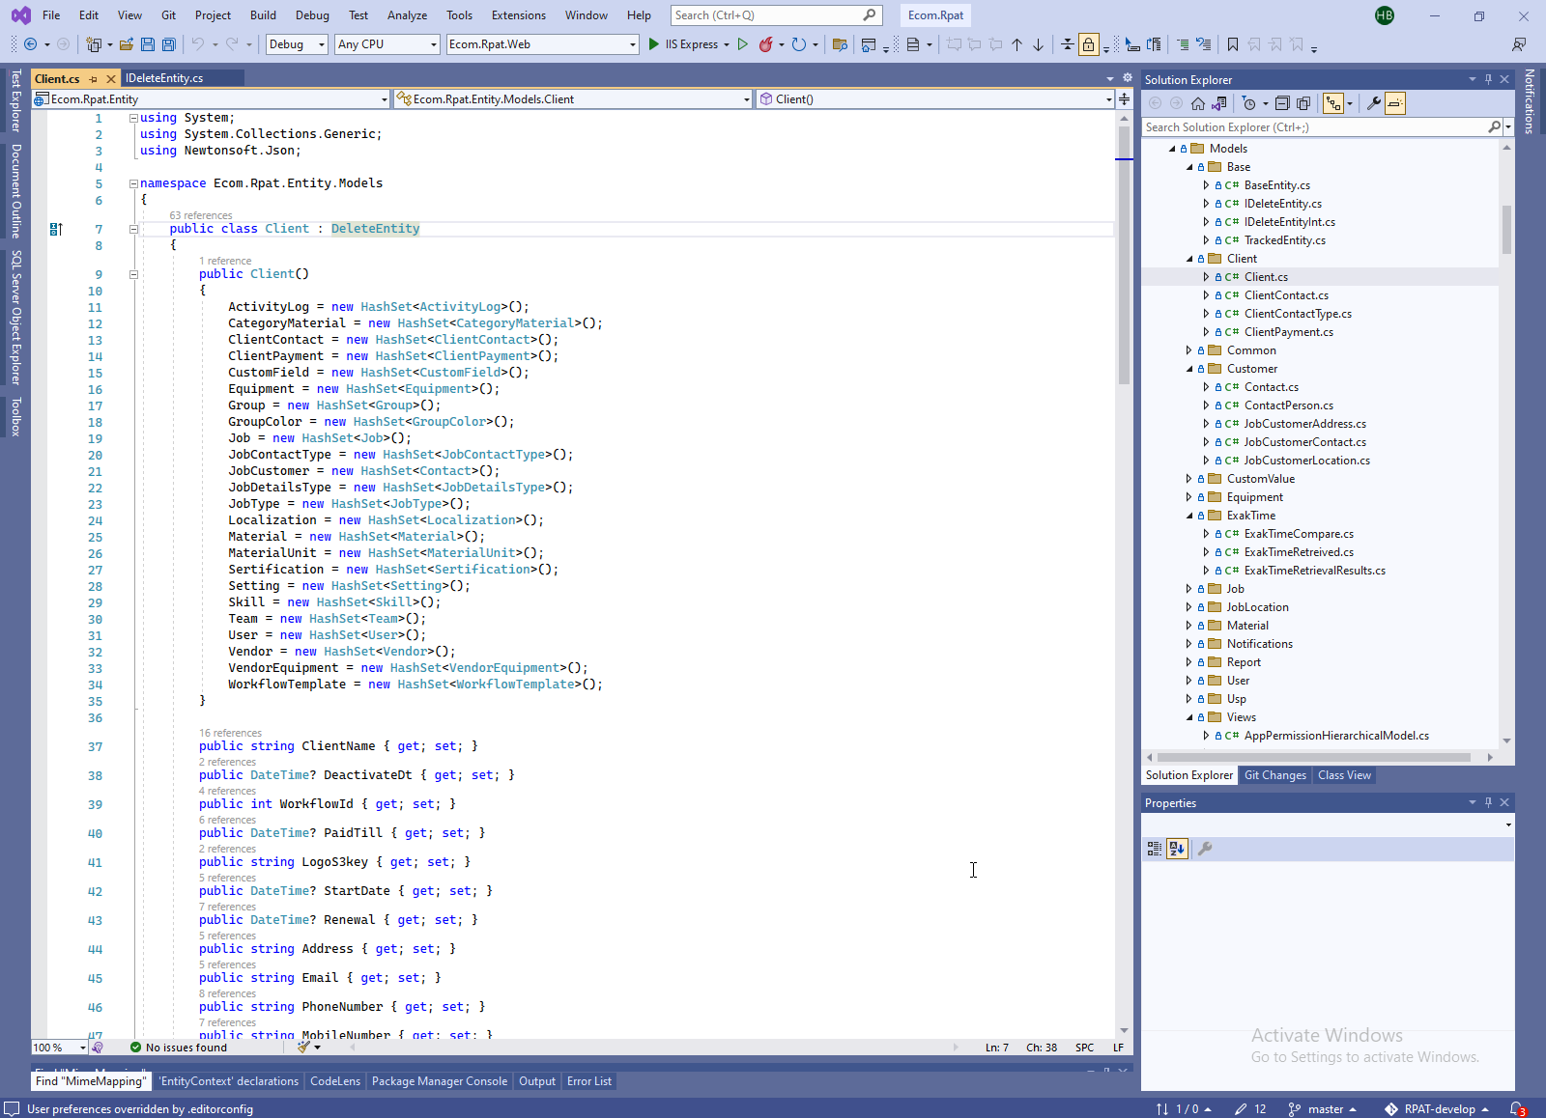The image size is (1546, 1118).
Task: Collapse the Client class outlining marker
Action: [133, 229]
